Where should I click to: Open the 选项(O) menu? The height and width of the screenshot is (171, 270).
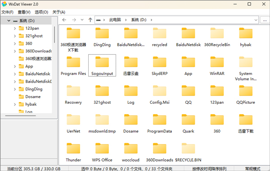(41, 12)
